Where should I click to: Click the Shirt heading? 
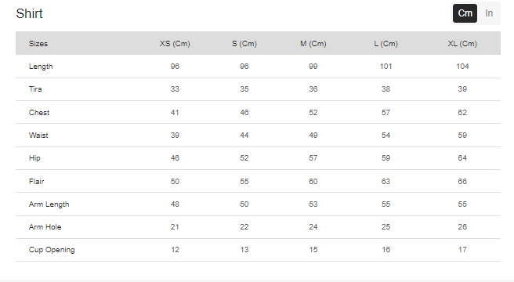coord(29,14)
